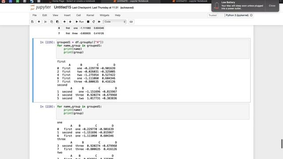The height and width of the screenshot is (159, 283).
Task: Open the Help menu
Action: [118, 15]
